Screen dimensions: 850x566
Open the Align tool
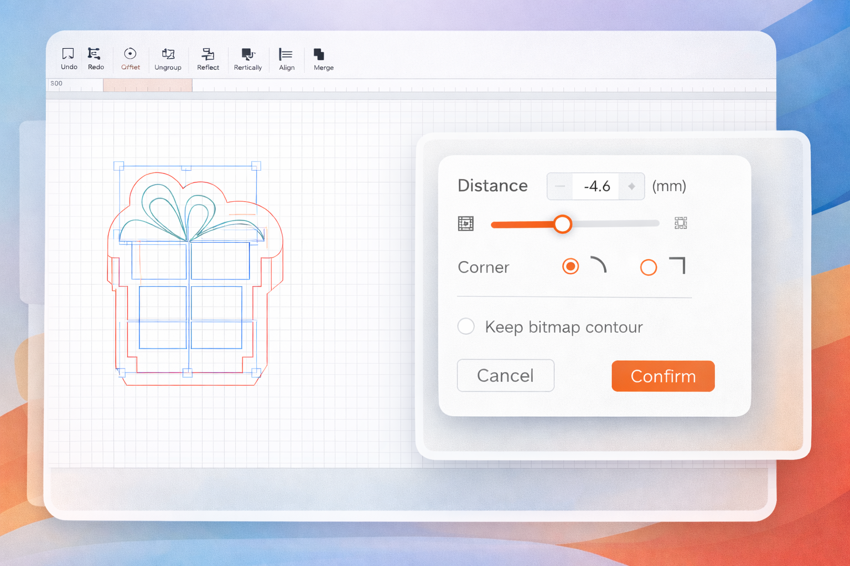(x=286, y=54)
